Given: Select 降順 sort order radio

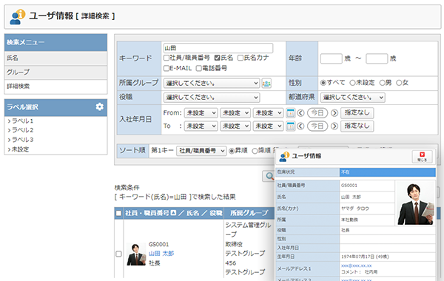Looking at the screenshot, I should coord(255,151).
